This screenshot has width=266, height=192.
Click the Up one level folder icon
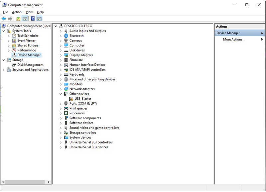[18, 19]
